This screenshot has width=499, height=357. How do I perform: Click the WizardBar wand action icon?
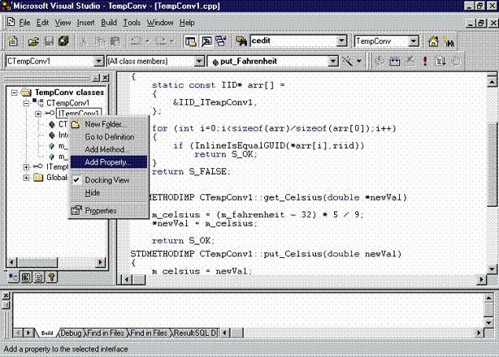point(347,61)
